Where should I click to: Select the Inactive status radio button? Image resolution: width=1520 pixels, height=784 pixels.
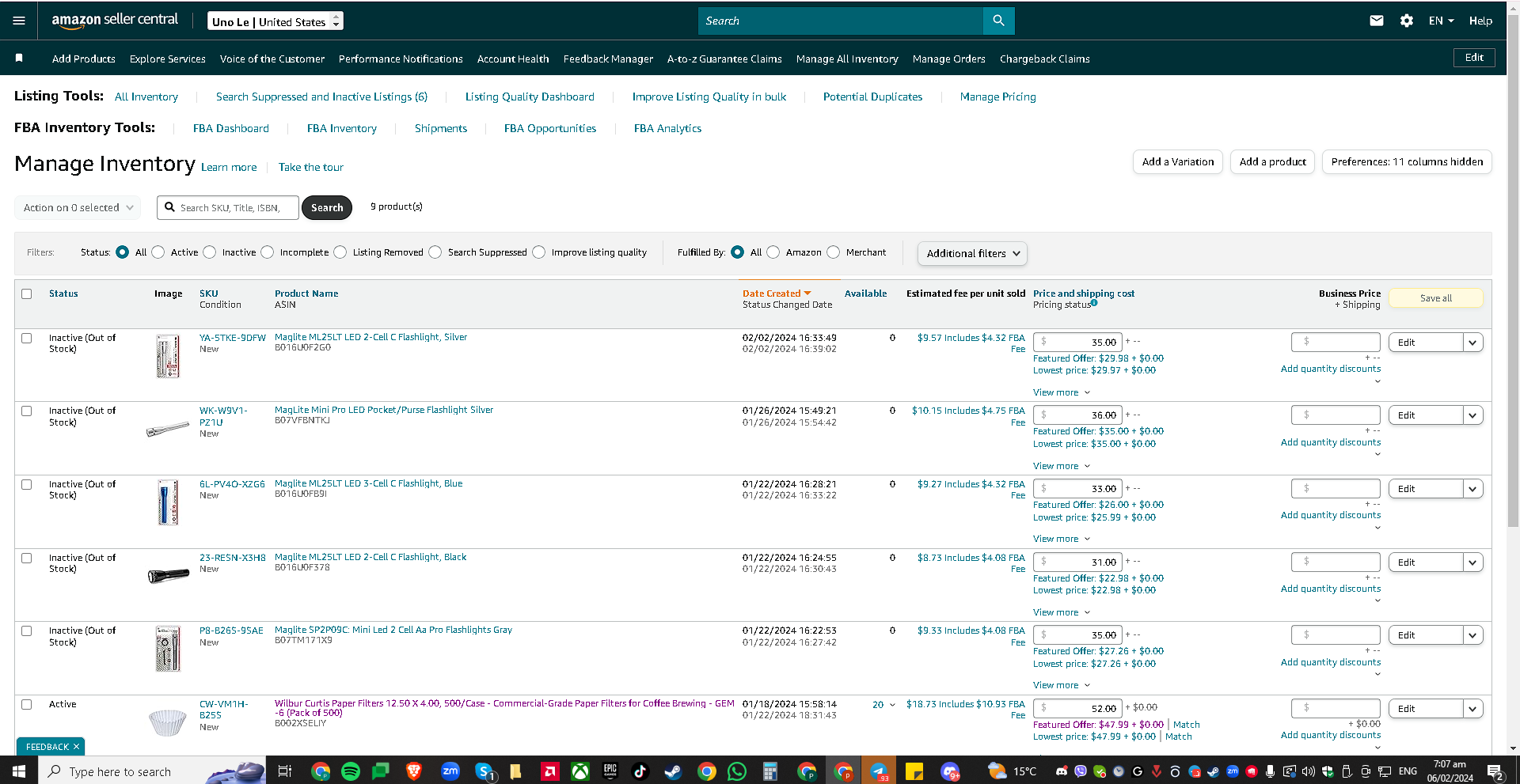(210, 252)
